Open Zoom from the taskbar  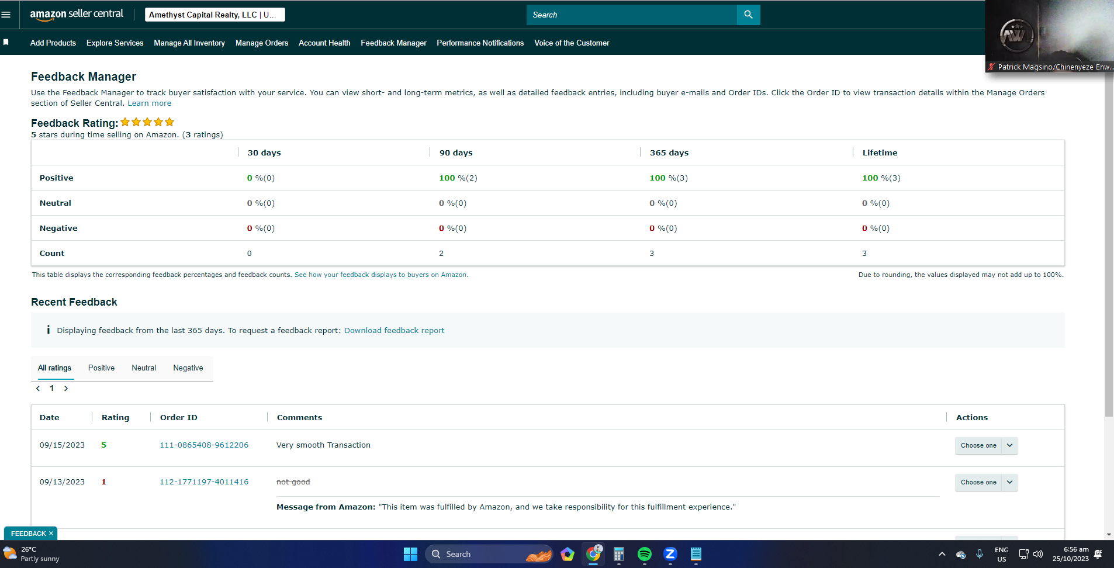click(x=670, y=554)
